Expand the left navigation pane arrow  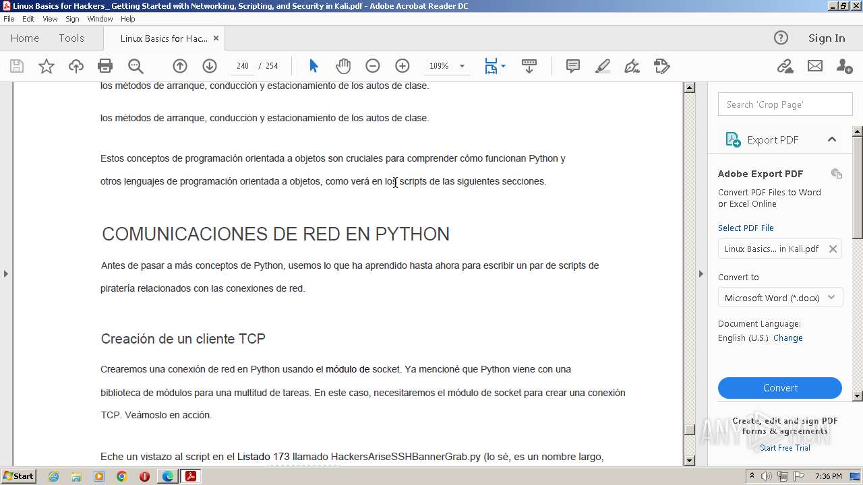(6, 273)
